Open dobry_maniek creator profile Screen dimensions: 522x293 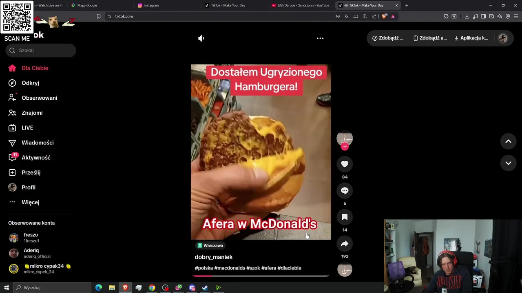[x=214, y=257]
